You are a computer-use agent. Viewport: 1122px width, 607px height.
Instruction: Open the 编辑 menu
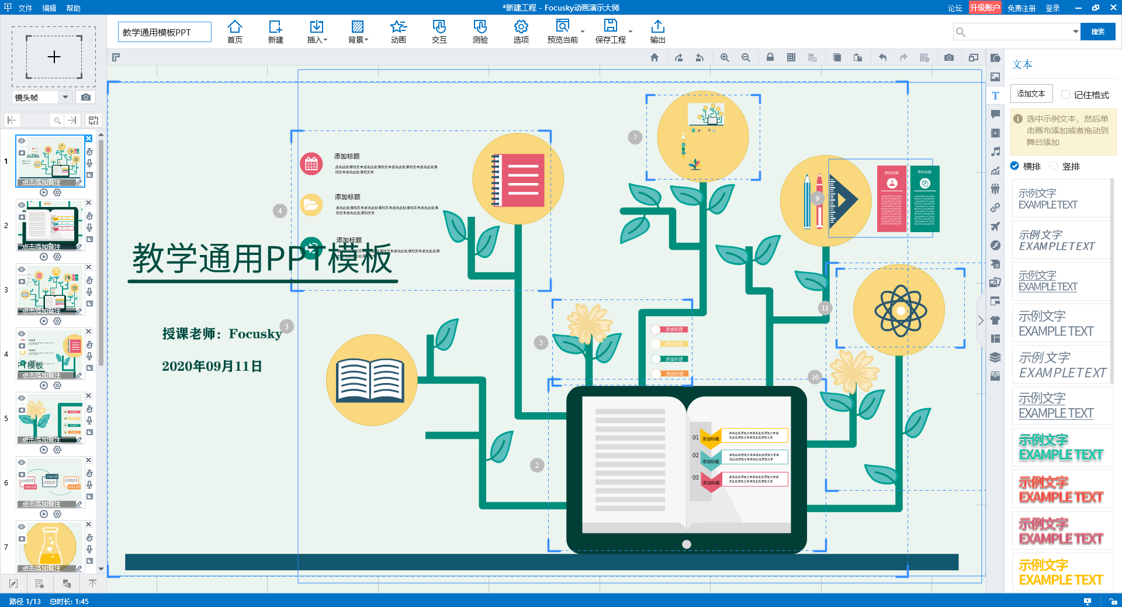[49, 8]
